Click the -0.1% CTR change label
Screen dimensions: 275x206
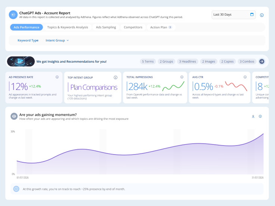click(x=219, y=86)
